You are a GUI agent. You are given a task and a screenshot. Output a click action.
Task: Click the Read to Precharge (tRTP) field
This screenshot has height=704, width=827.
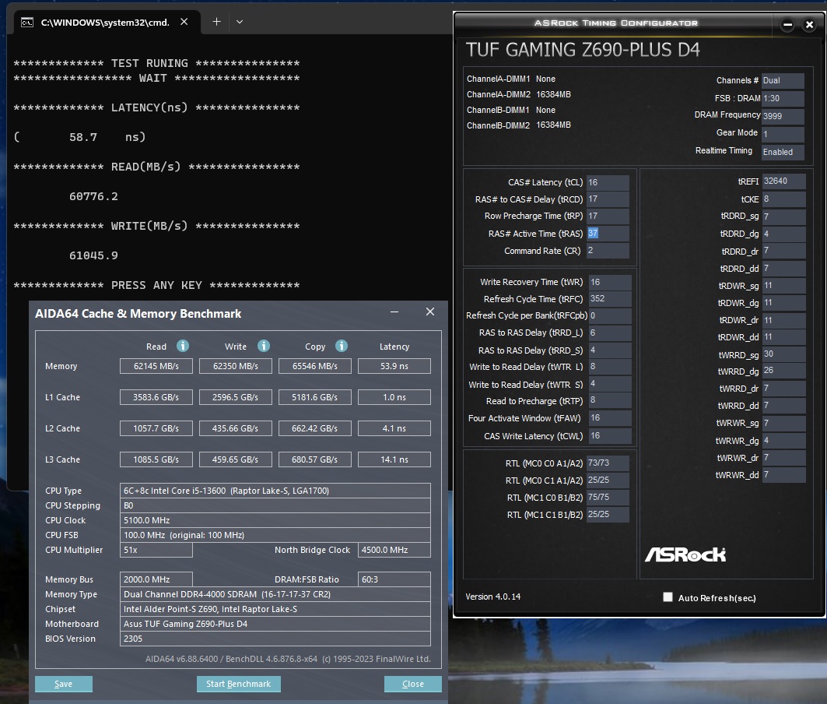[x=610, y=401]
